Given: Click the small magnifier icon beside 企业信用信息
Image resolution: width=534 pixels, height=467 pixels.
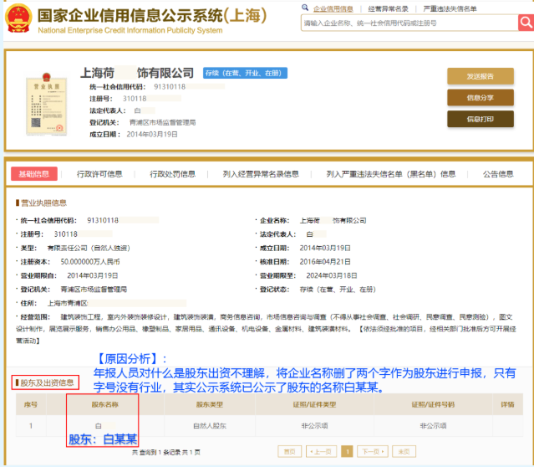Looking at the screenshot, I should click(305, 8).
